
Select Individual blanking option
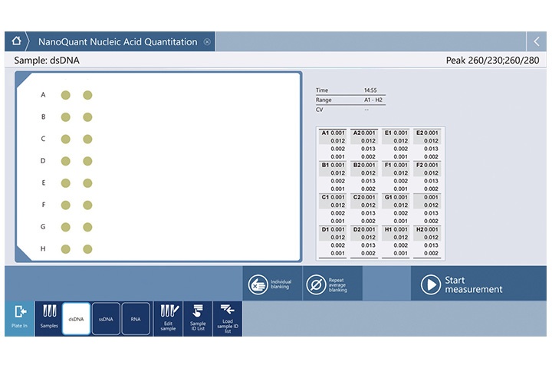[x=272, y=284]
